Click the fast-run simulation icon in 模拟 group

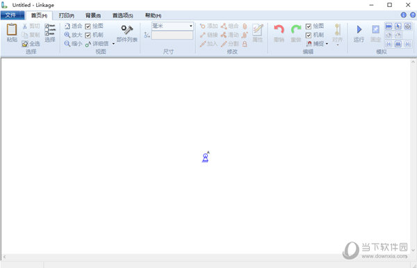(389, 26)
